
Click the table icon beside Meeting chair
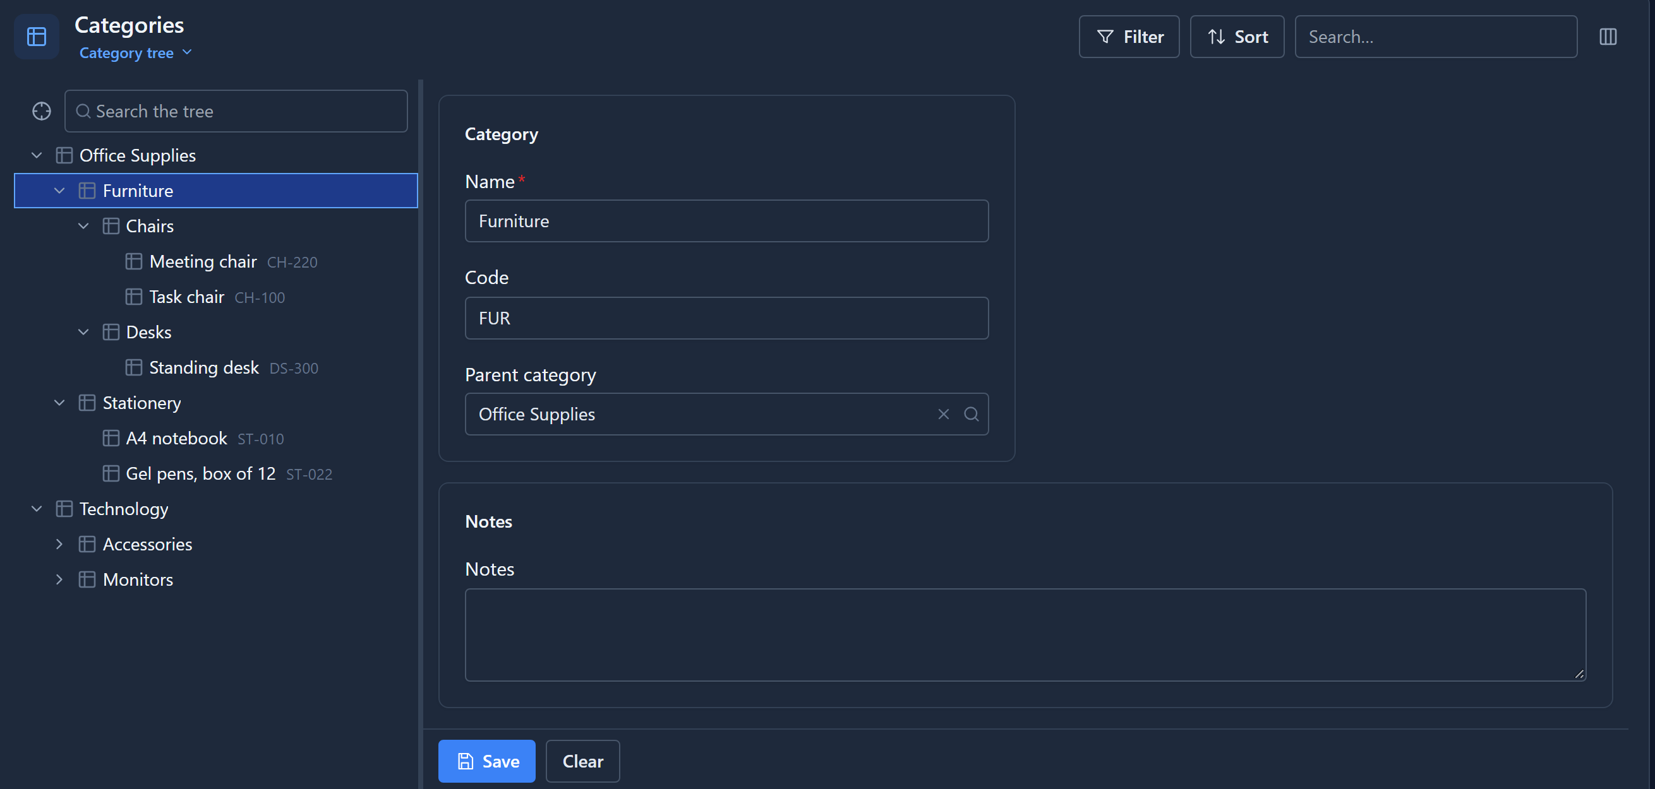[x=134, y=261]
